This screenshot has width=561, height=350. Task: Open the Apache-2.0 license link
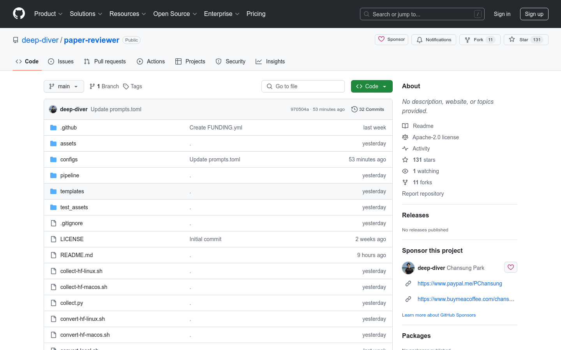pyautogui.click(x=430, y=137)
